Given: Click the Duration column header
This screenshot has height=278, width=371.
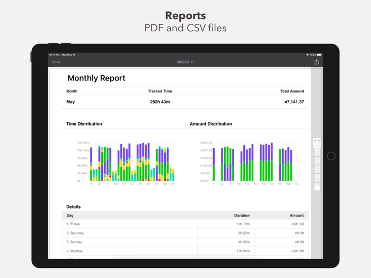Looking at the screenshot, I should tap(242, 216).
